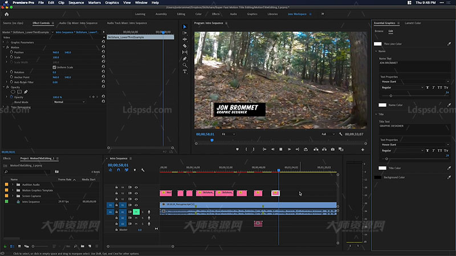456x256 pixels.
Task: Reset Position parameter
Action: click(103, 52)
